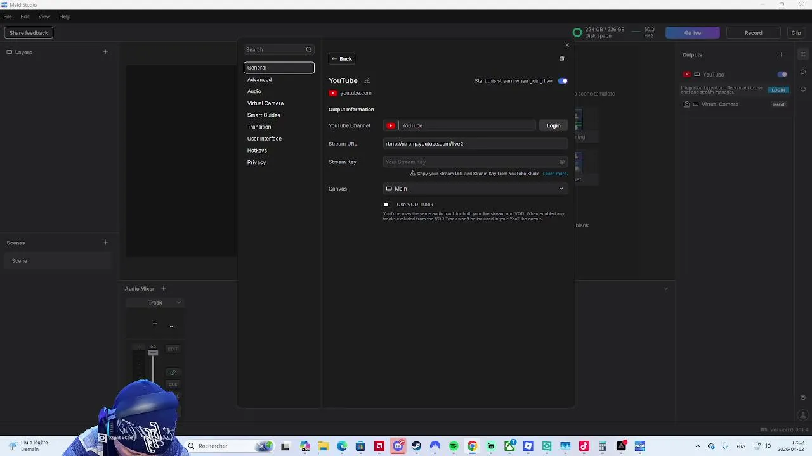The width and height of the screenshot is (812, 456).
Task: Expand the Canvas Main dropdown
Action: [x=475, y=189]
